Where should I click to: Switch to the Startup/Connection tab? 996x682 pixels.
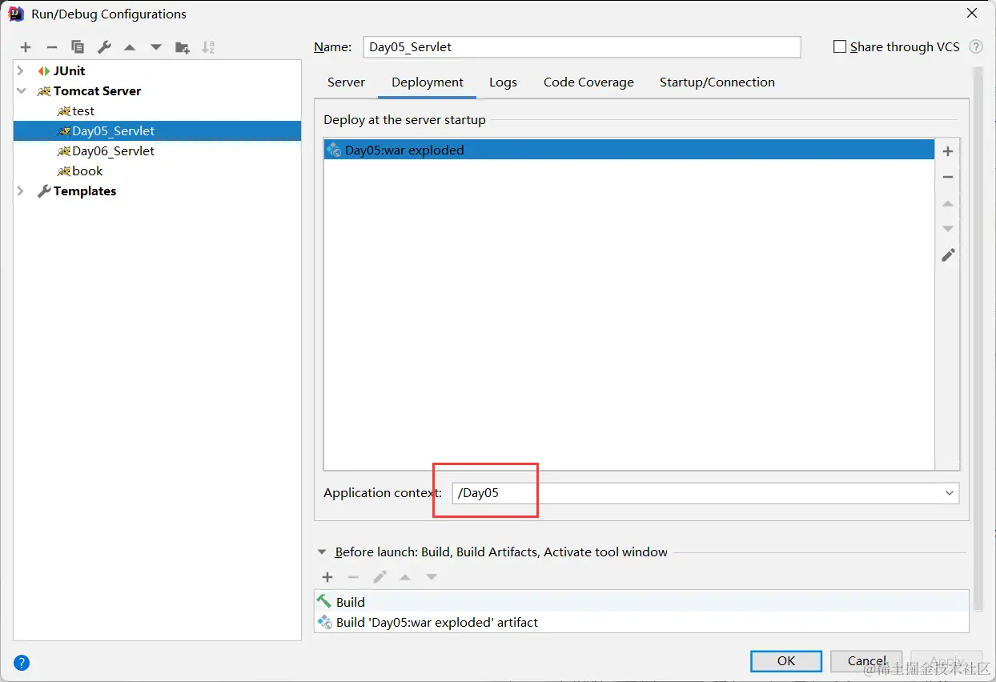[717, 82]
